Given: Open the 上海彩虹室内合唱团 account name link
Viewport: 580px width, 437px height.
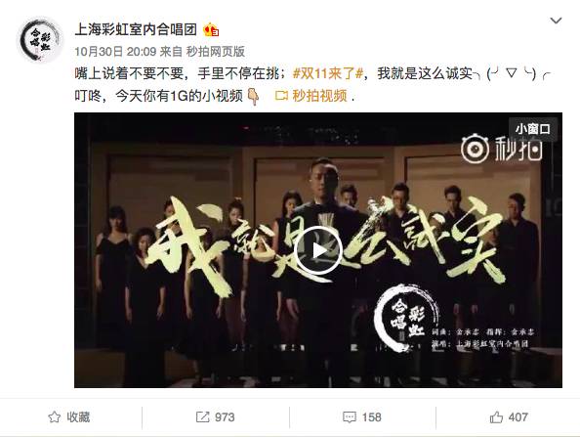Looking at the screenshot, I should (136, 29).
